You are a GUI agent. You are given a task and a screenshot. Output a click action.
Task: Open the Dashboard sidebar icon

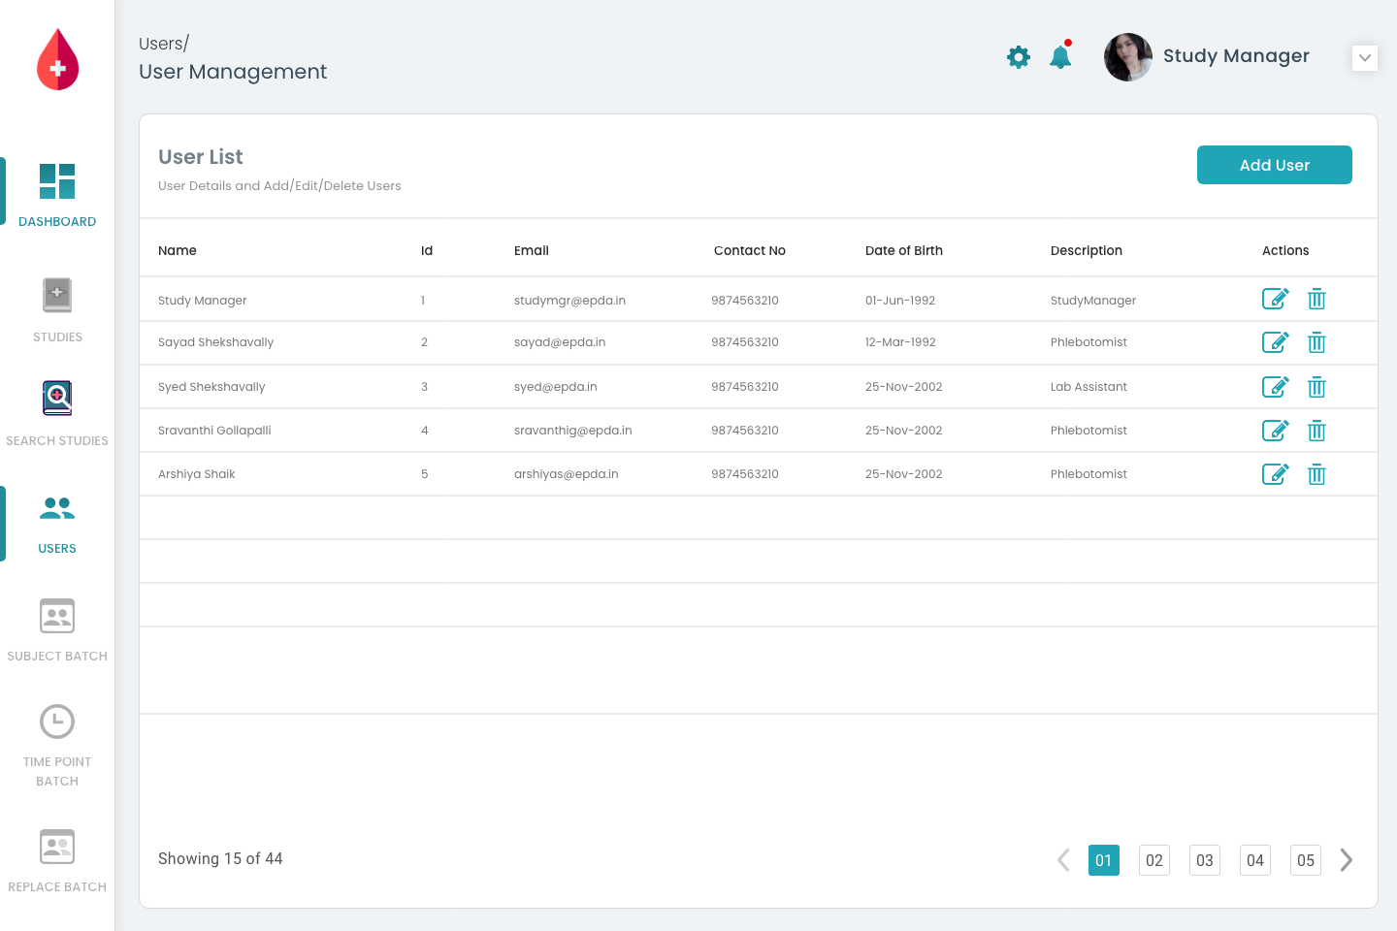pyautogui.click(x=57, y=181)
